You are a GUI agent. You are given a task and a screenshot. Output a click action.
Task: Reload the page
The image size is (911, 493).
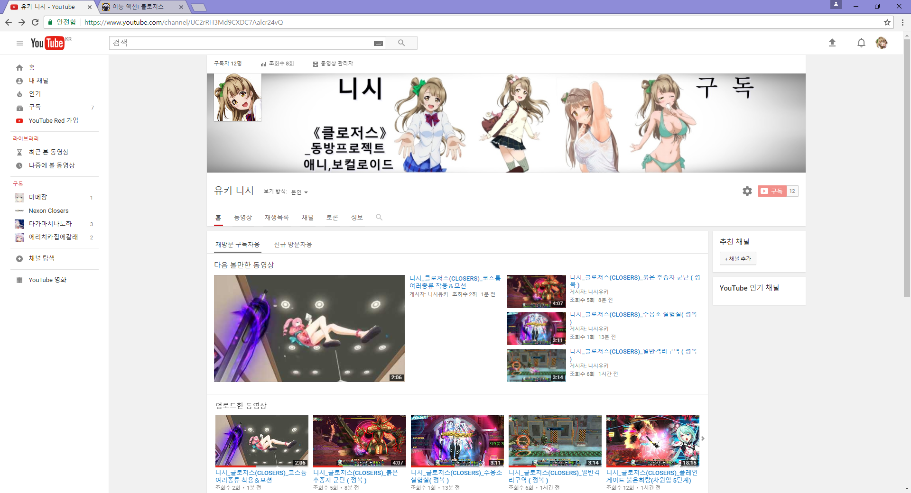[35, 22]
